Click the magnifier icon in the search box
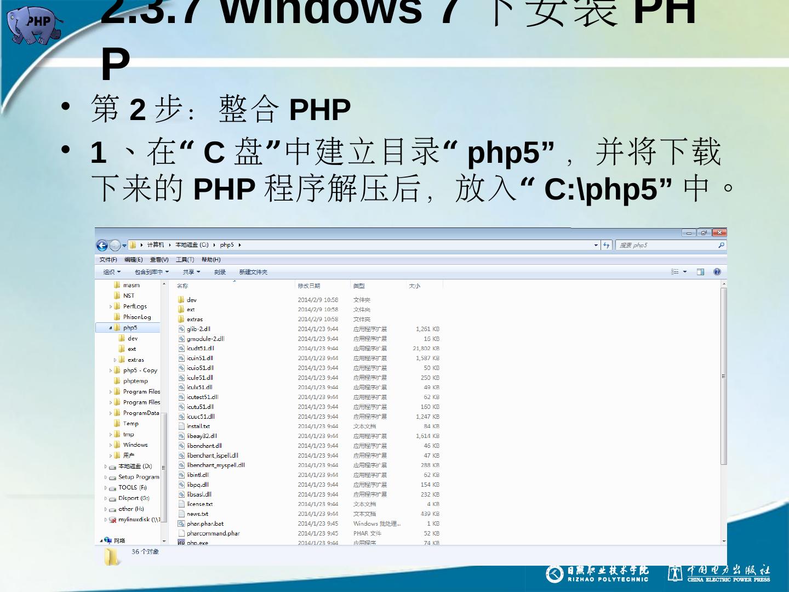 coord(721,245)
